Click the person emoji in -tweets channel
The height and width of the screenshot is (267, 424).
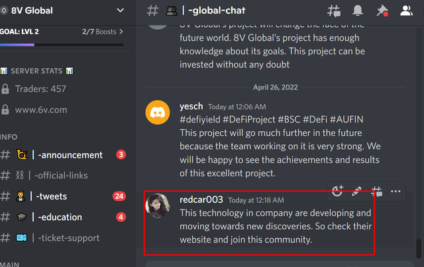[x=21, y=196]
